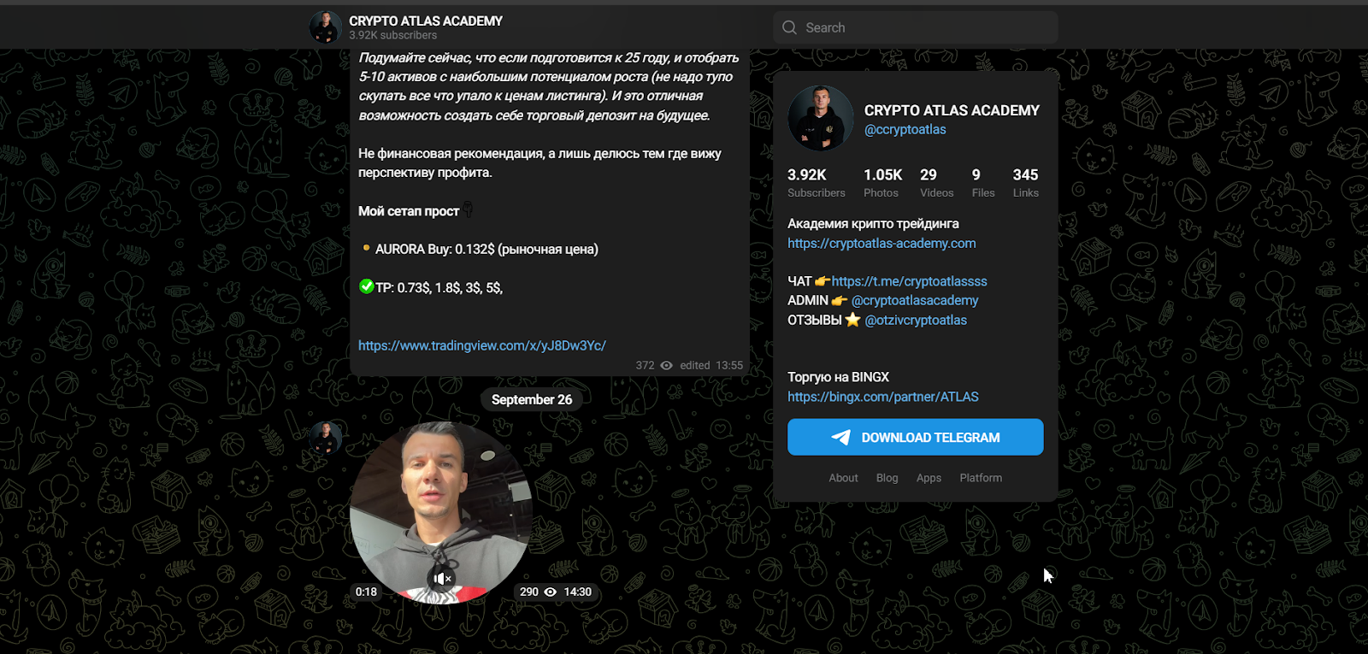1368x654 pixels.
Task: Open large profile photo in info card
Action: point(821,119)
